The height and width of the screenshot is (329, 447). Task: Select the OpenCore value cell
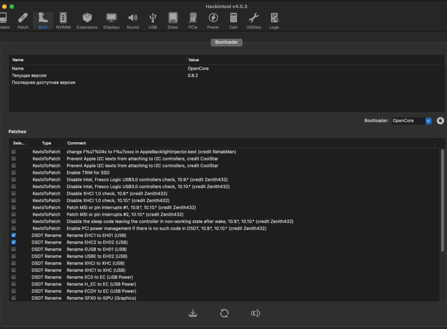pyautogui.click(x=198, y=68)
